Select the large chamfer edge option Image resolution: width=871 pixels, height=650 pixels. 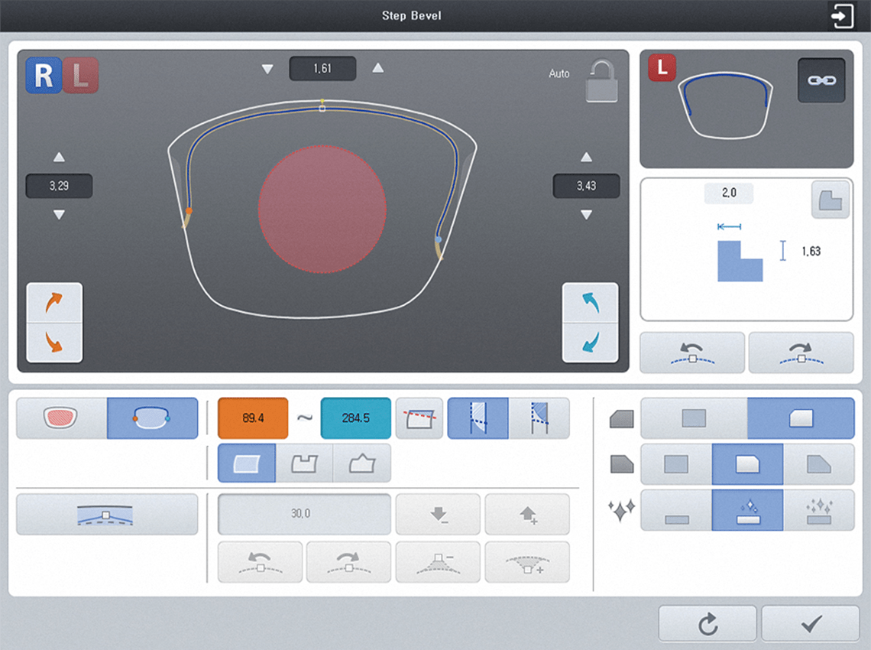[x=818, y=464]
